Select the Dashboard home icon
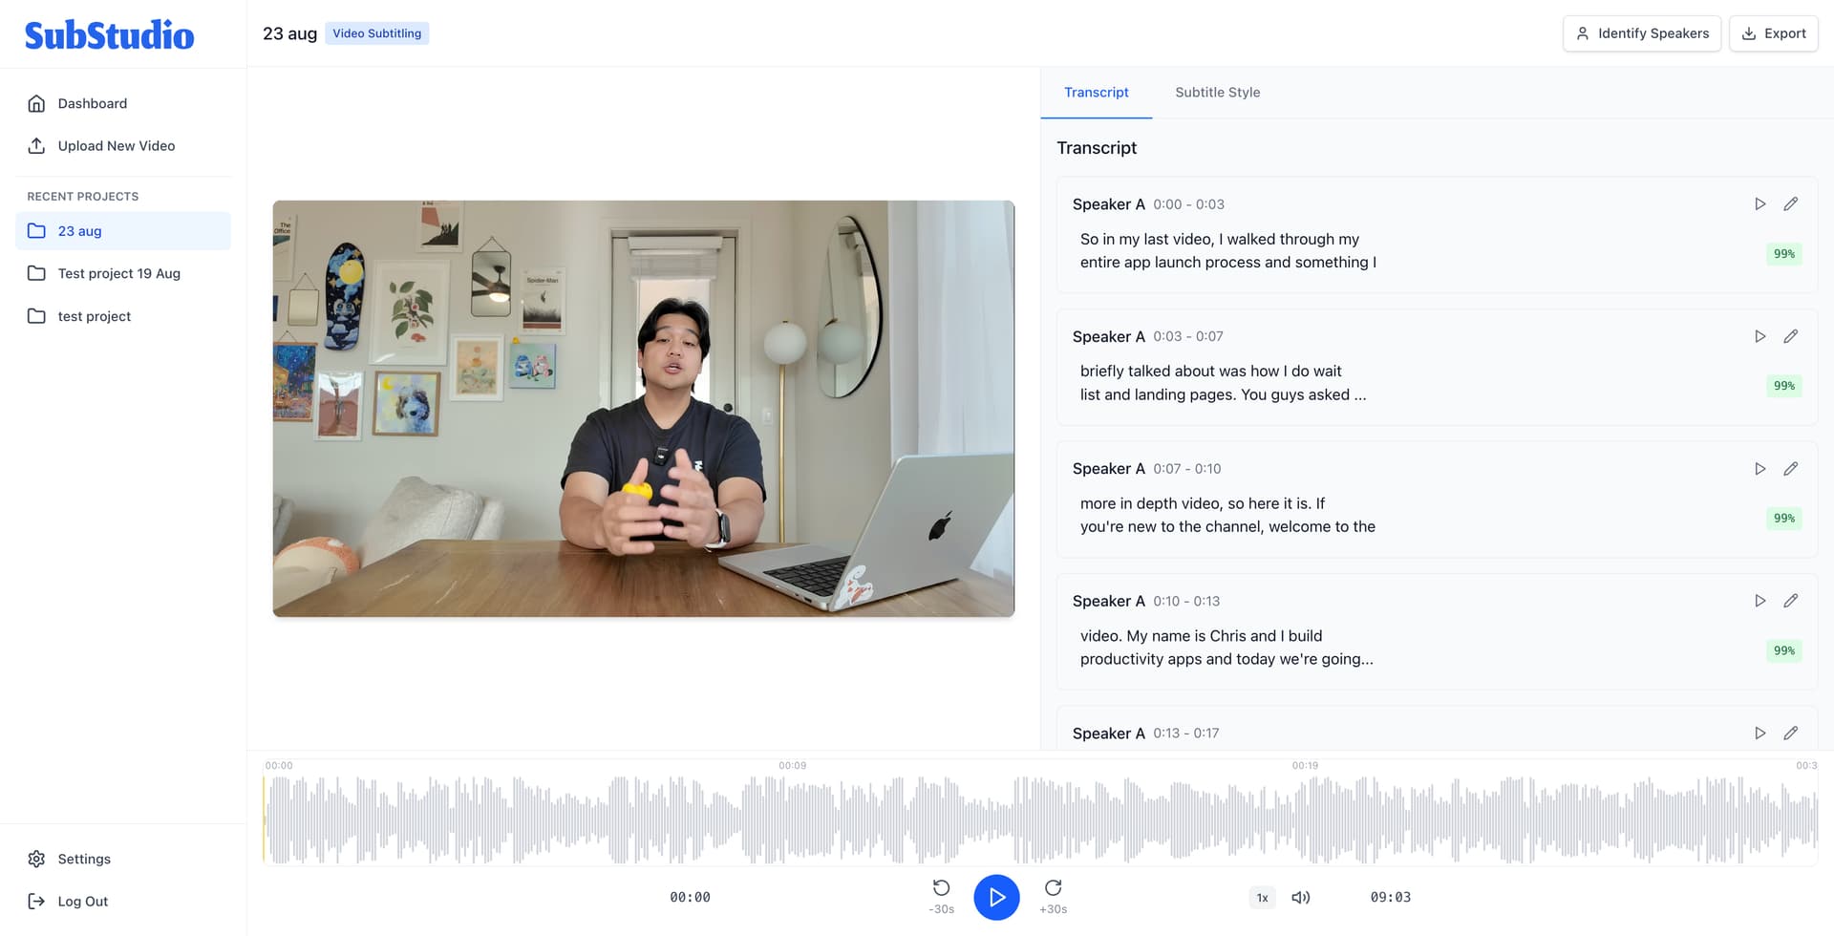Viewport: 1834px width, 936px height. click(x=35, y=103)
